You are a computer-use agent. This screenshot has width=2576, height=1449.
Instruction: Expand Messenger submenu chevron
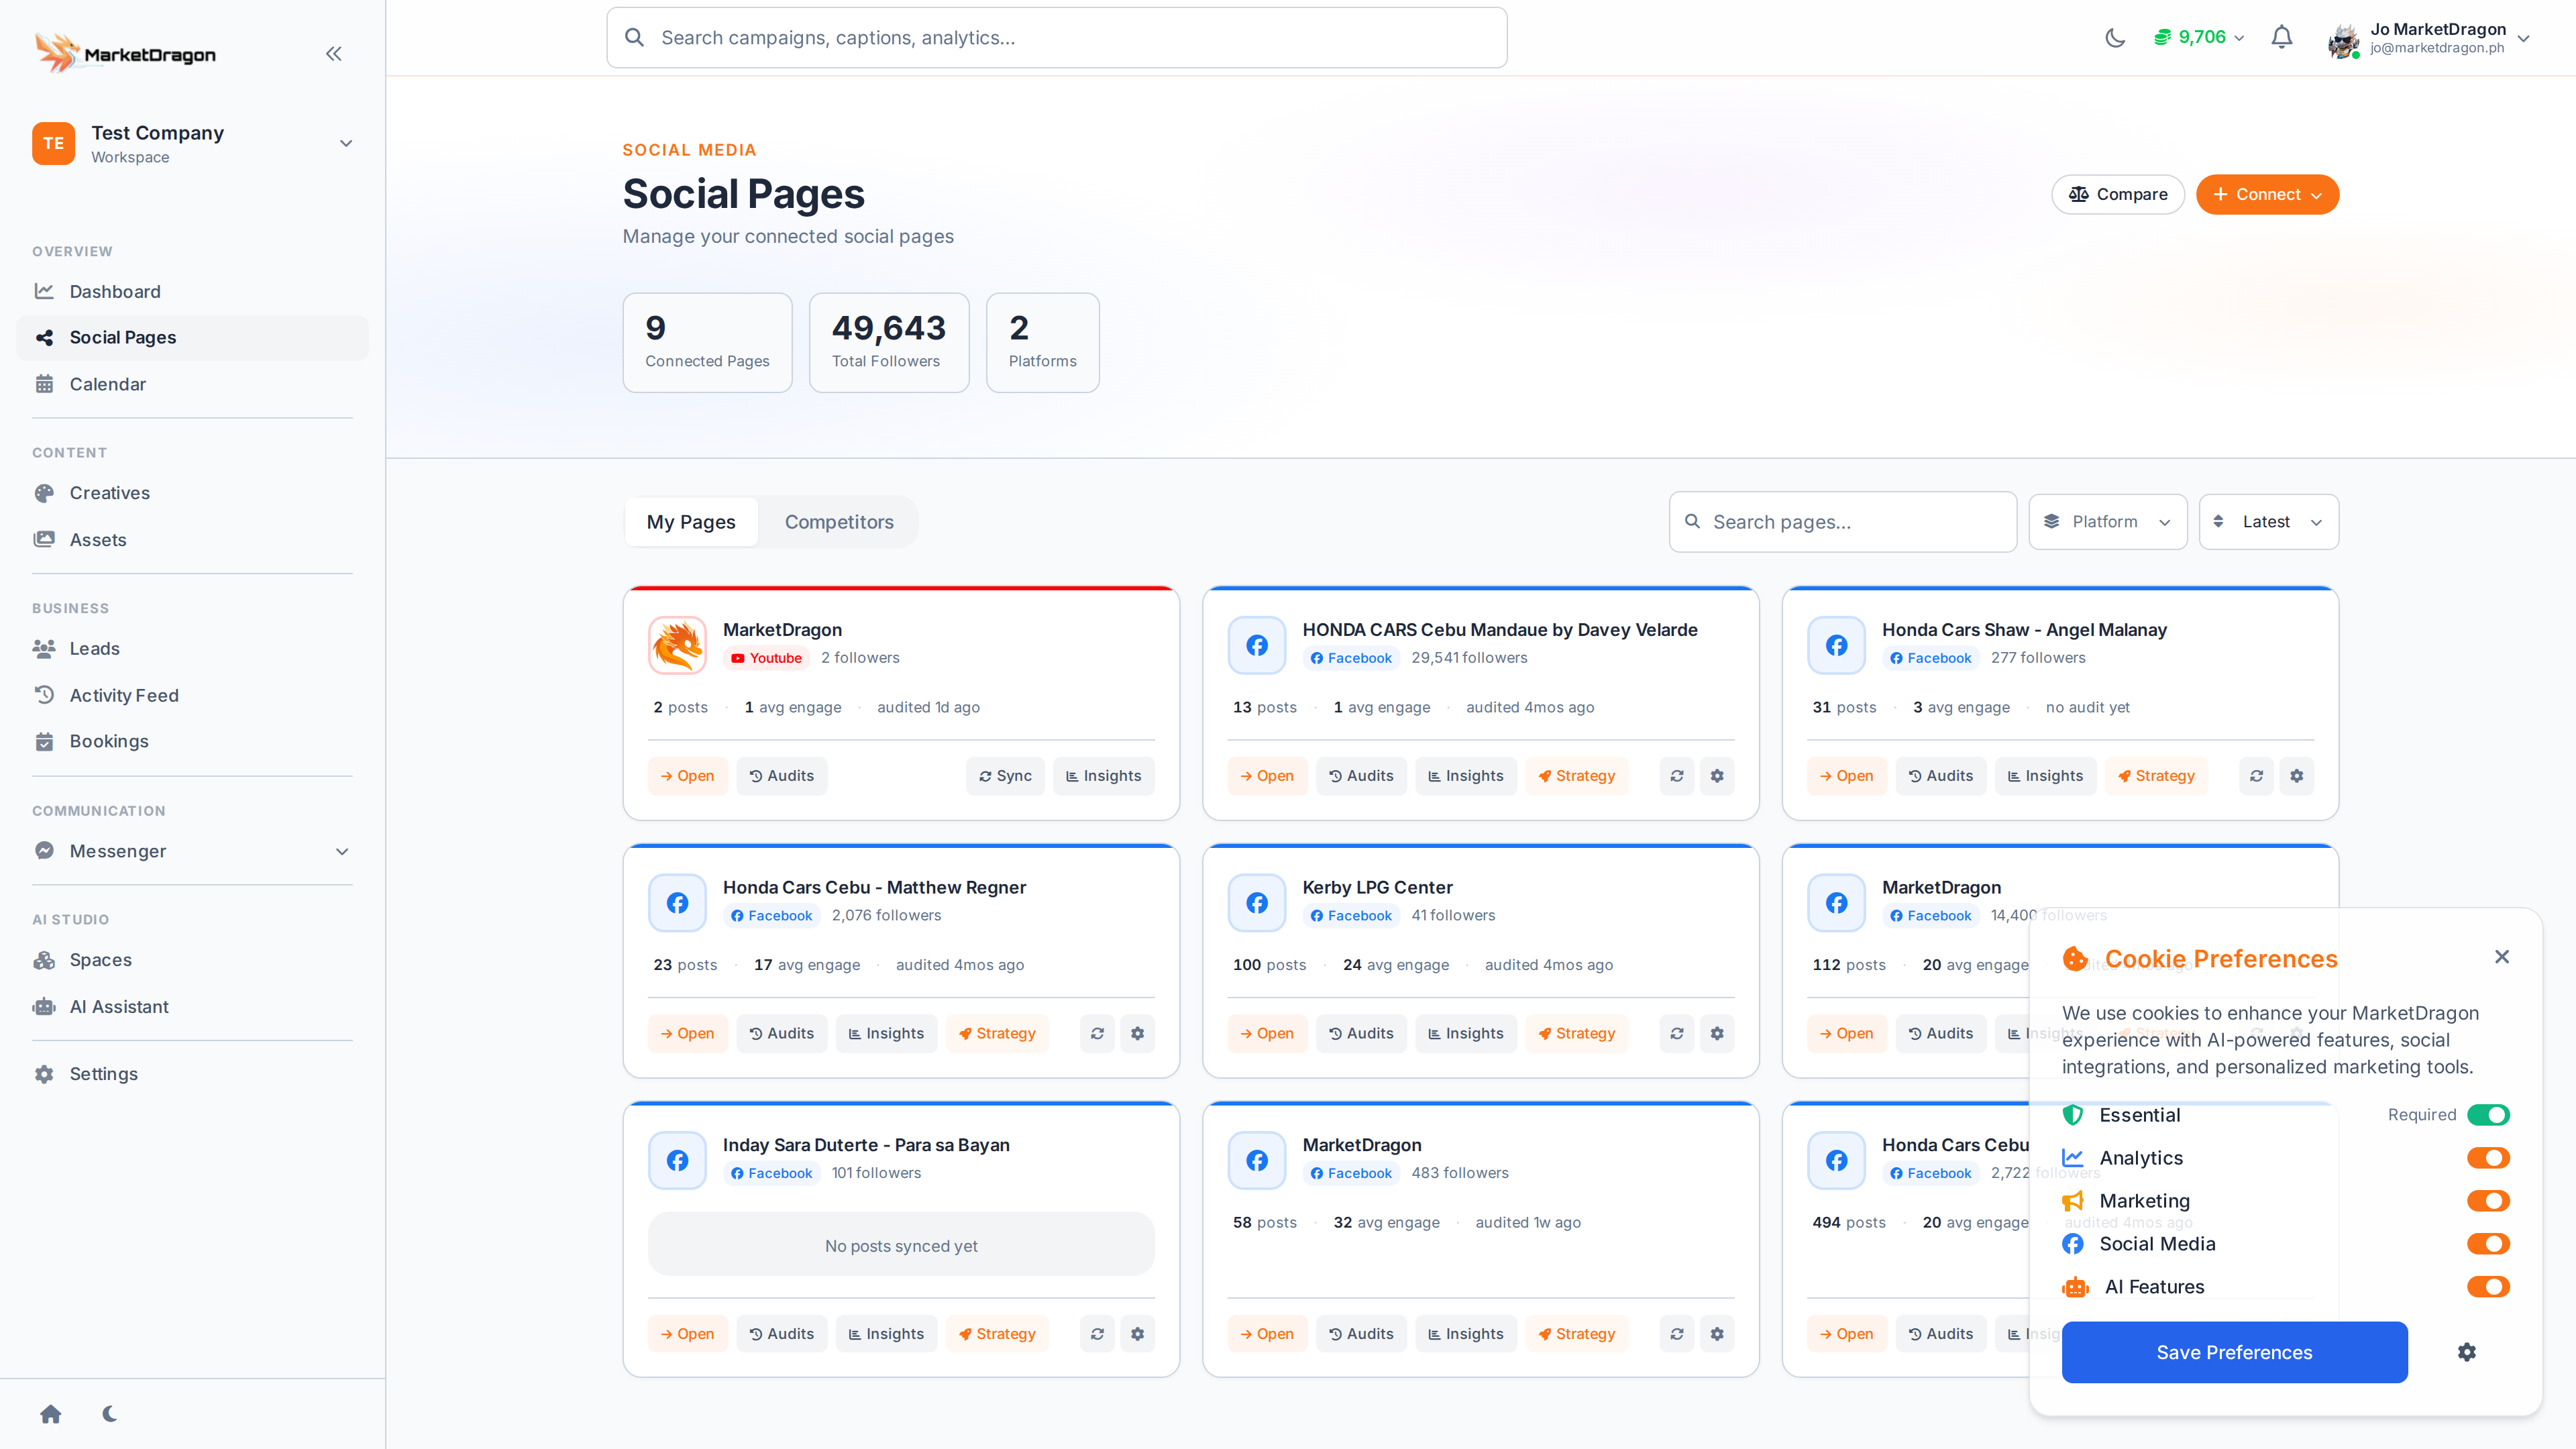pos(342,852)
